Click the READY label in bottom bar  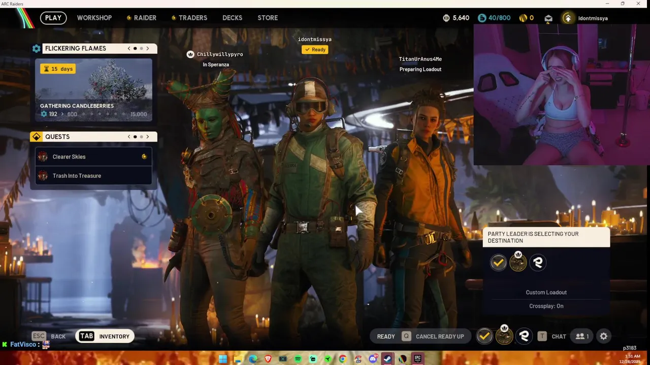pos(386,337)
